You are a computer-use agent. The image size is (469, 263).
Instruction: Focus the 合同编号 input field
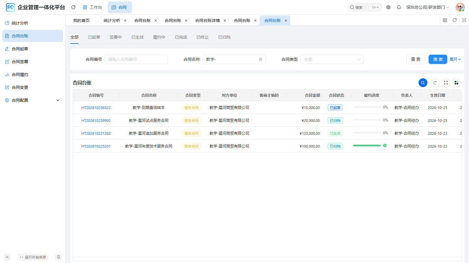[x=136, y=59]
